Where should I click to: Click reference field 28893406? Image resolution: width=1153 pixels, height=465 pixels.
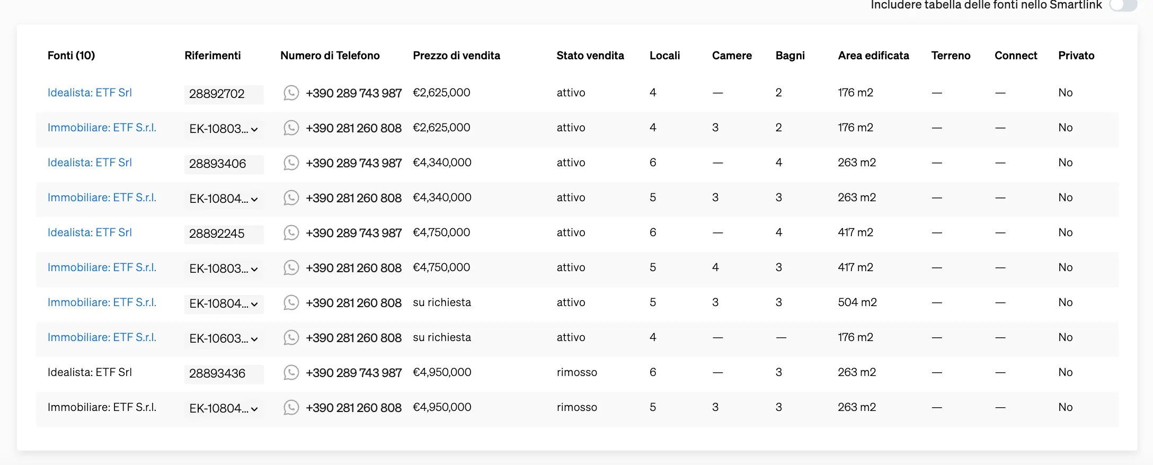pos(224,164)
